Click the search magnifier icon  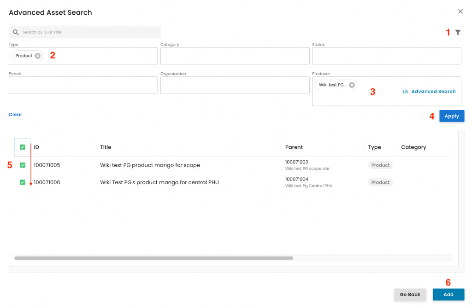[16, 32]
